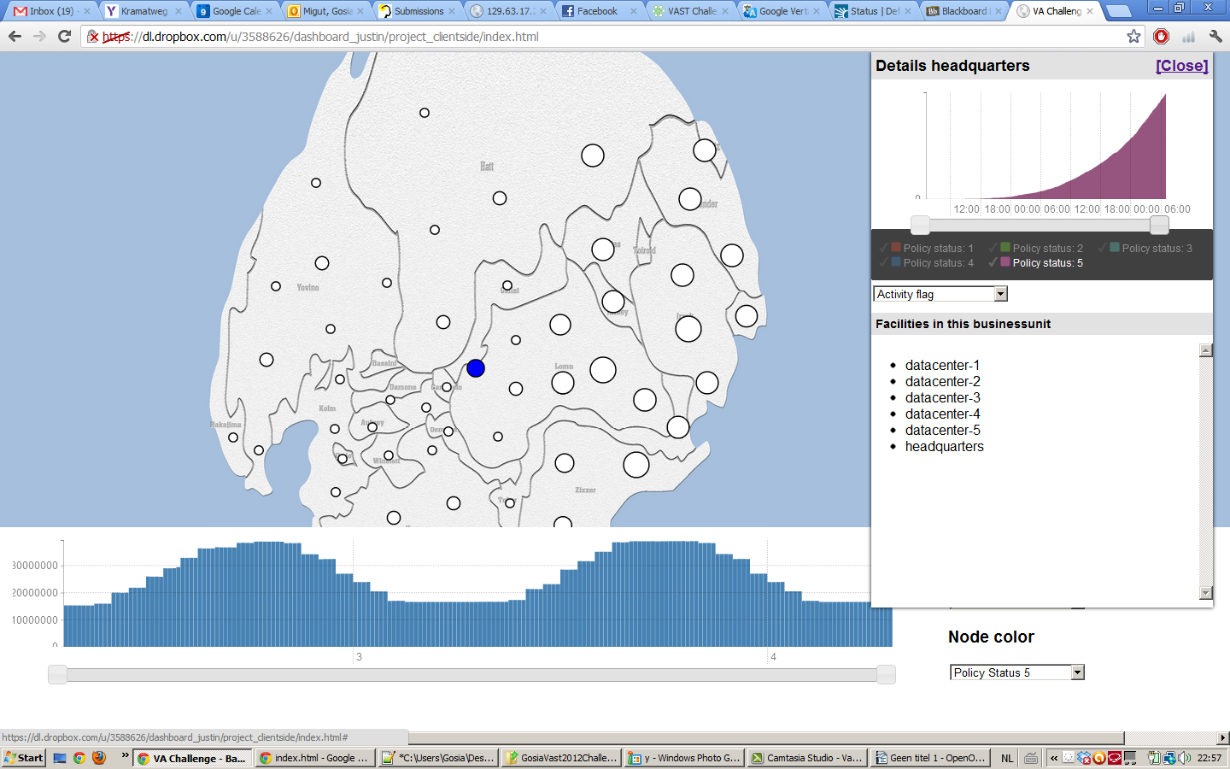Open the Windows Photo G... taskbar window
Image resolution: width=1230 pixels, height=769 pixels.
click(x=684, y=758)
